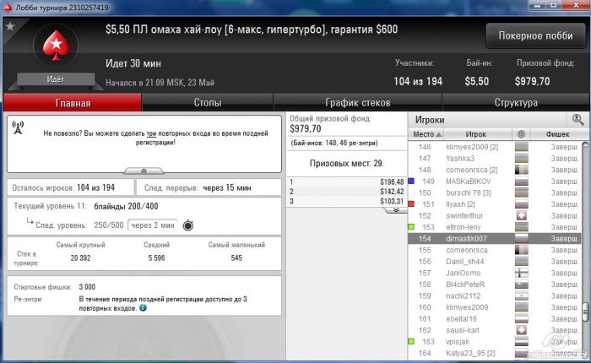
Task: Click the country globe column header
Action: tap(521, 134)
